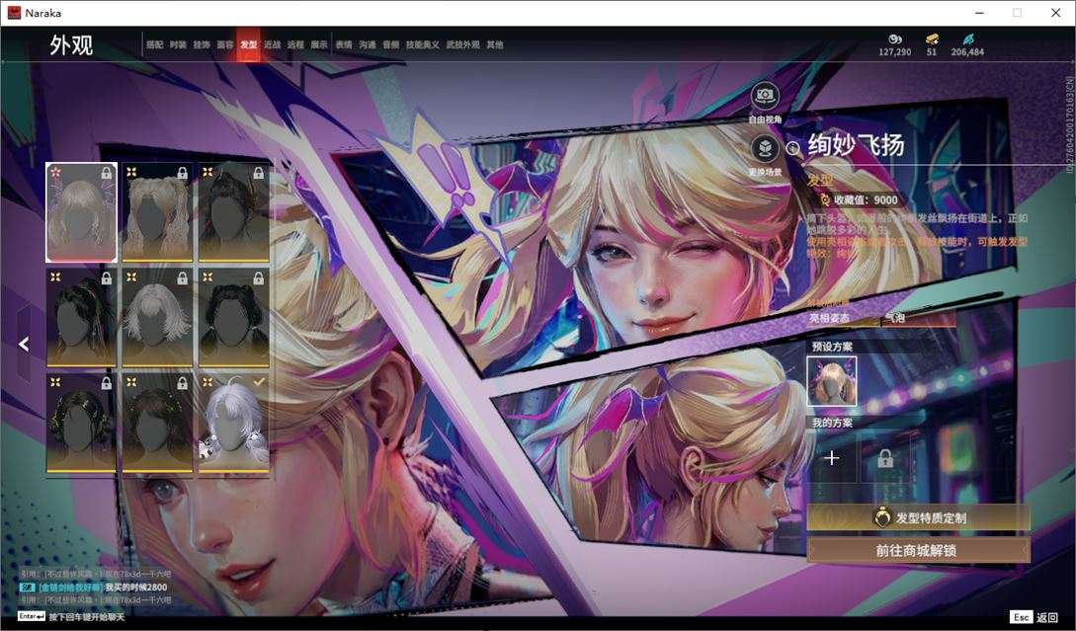Switch to the 时装 tab

click(178, 44)
